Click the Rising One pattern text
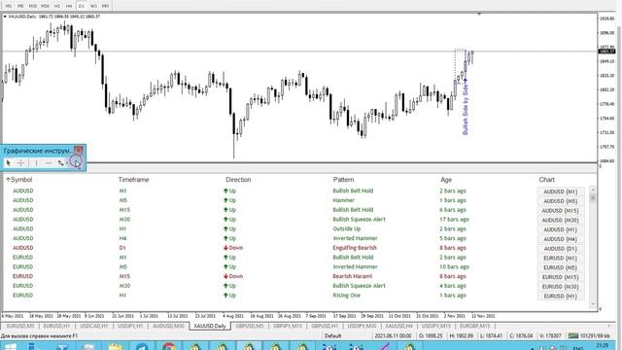The image size is (622, 350). [346, 296]
